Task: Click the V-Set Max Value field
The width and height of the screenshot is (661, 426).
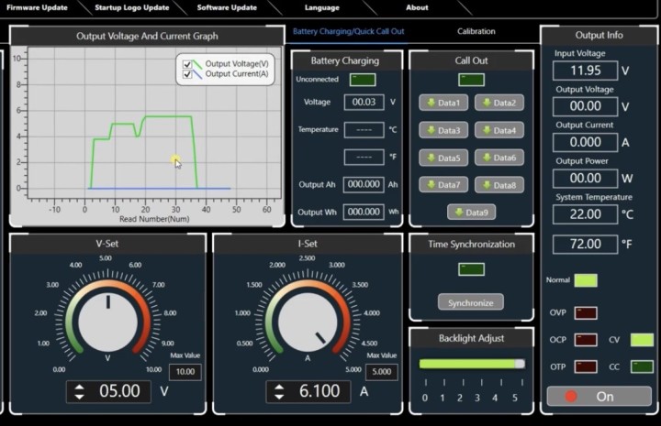Action: 185,372
